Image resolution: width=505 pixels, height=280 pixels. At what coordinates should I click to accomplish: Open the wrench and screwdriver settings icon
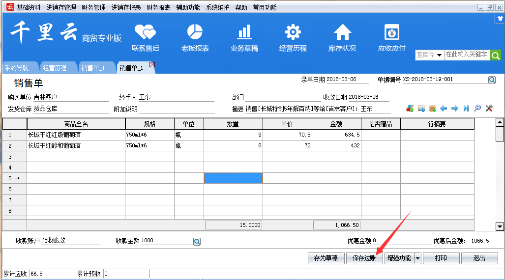coord(489,109)
